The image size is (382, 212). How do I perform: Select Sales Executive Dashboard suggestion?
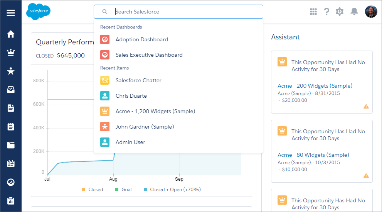tap(178, 55)
